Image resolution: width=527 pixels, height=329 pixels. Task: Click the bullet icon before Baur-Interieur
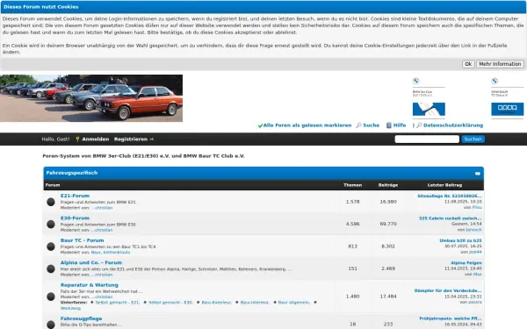tap(237, 303)
